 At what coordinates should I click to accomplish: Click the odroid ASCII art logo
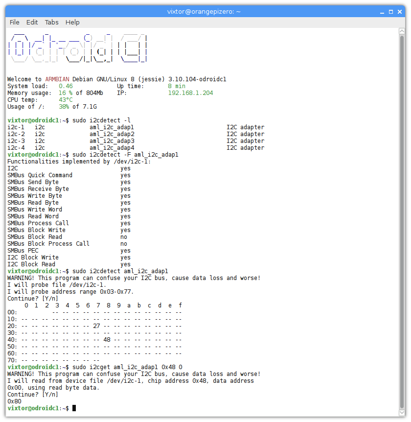[x=77, y=48]
